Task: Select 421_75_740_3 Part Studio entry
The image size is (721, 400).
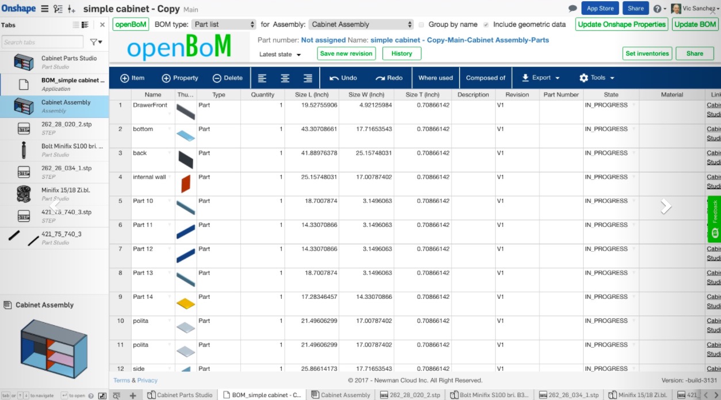Action: coord(54,238)
